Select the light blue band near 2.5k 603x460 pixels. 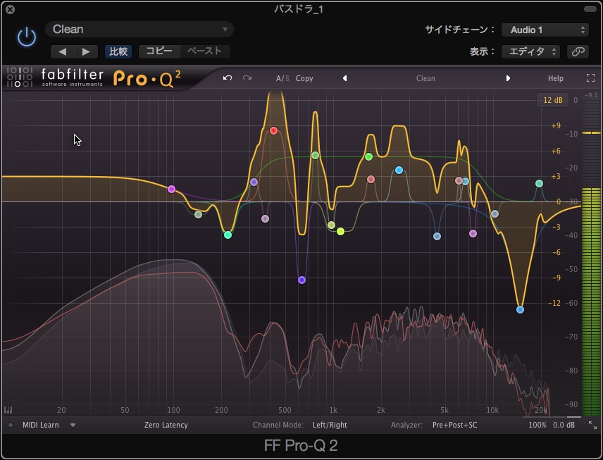click(399, 170)
